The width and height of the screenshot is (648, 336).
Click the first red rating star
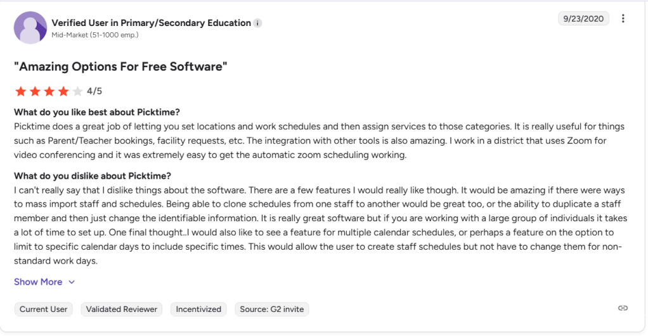[x=20, y=91]
